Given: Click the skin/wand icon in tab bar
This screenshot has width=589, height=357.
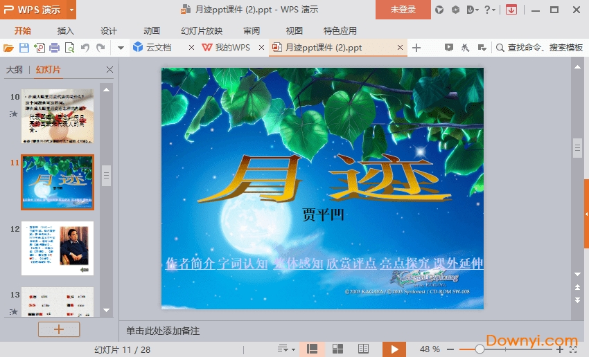Looking at the screenshot, I should click(x=465, y=48).
